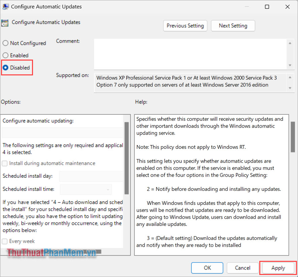Click the Next Setting button
Viewport: 298px width, 277px height.
point(233,26)
